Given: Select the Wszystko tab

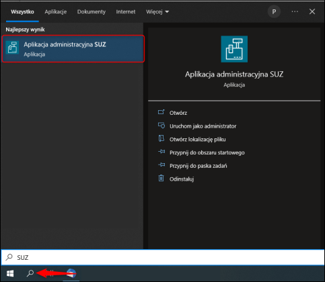Looking at the screenshot, I should [22, 11].
